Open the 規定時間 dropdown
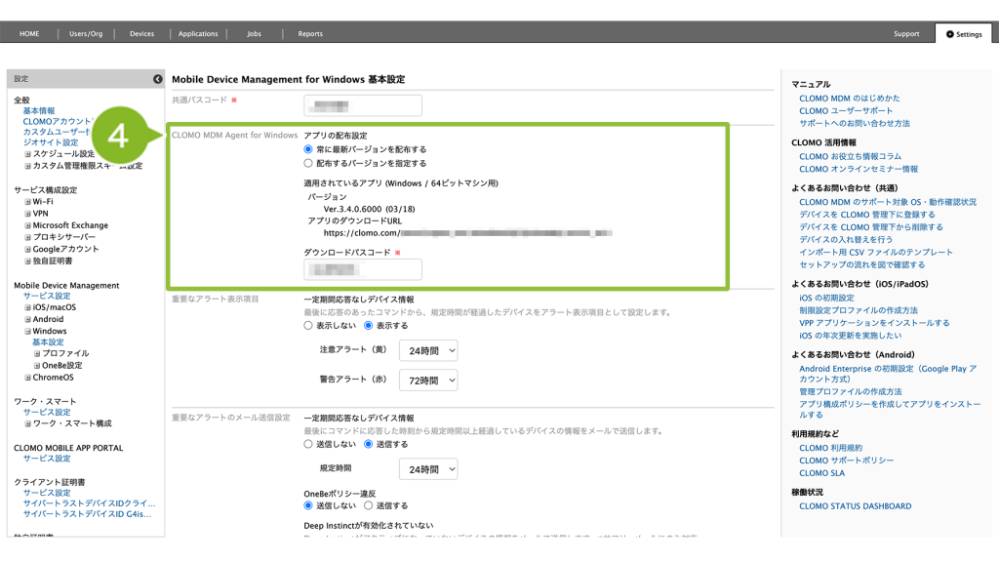 tap(428, 469)
